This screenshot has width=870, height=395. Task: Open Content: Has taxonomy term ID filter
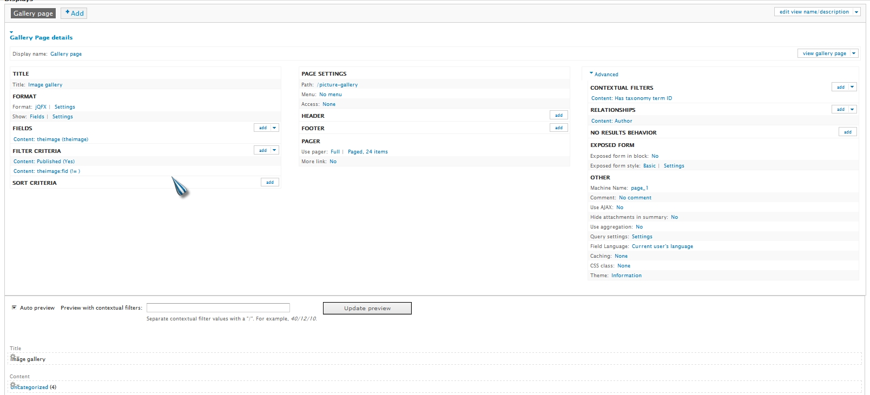click(x=631, y=98)
